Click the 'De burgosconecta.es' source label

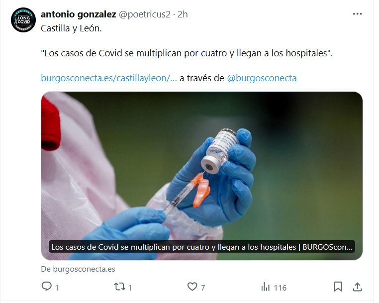coord(78,269)
